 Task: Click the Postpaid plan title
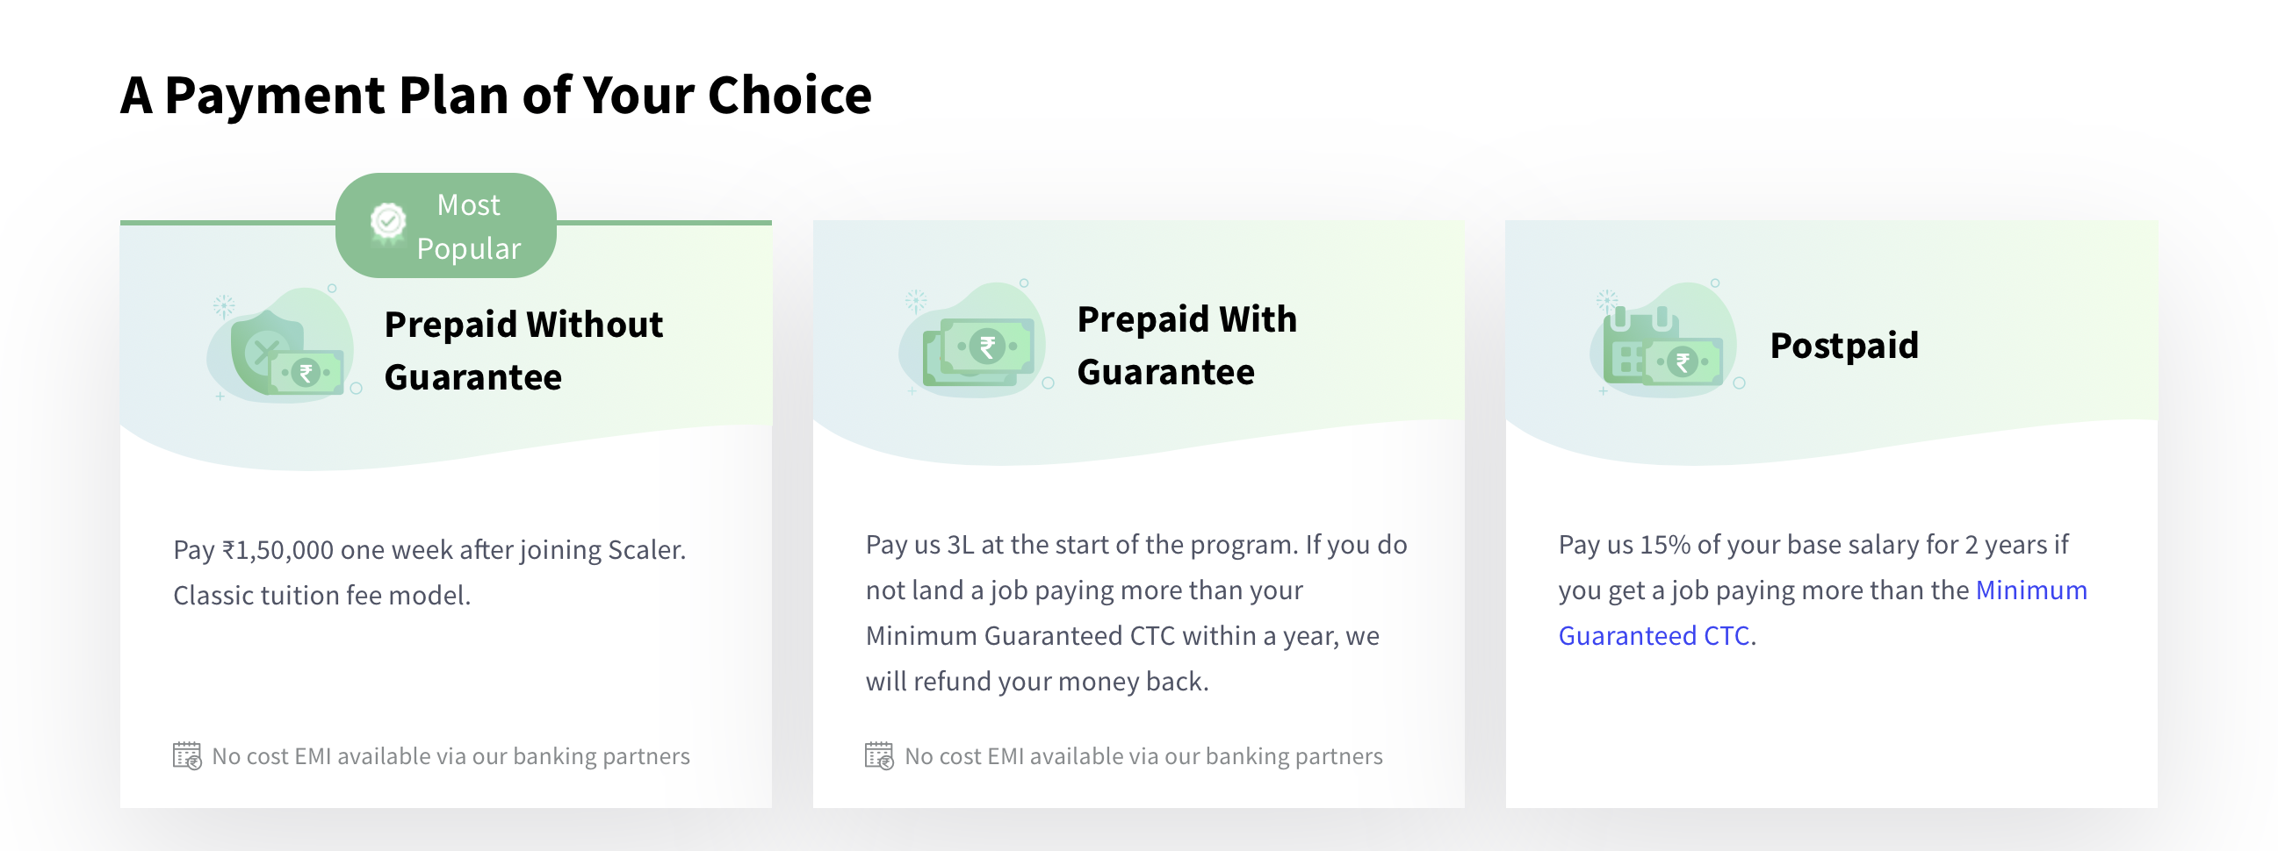pos(1844,346)
